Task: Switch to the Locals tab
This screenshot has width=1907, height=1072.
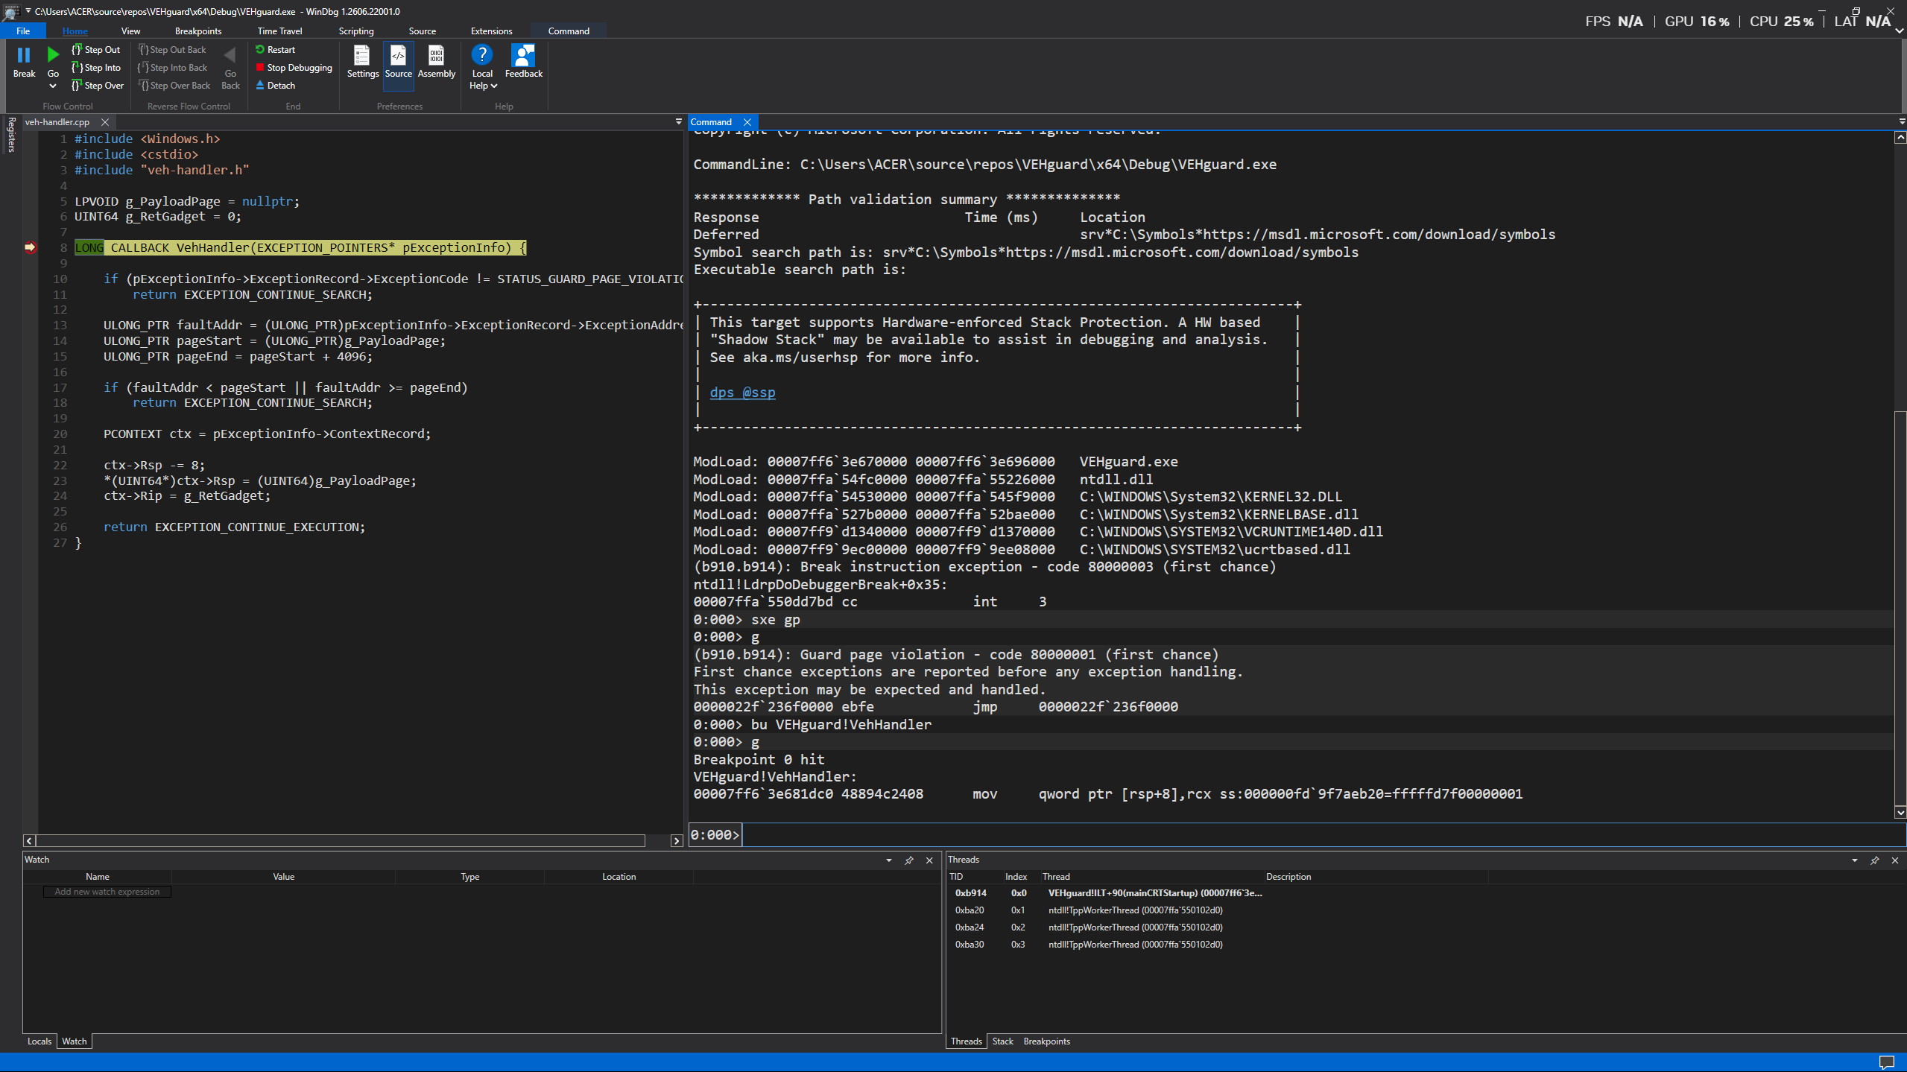Action: (39, 1041)
